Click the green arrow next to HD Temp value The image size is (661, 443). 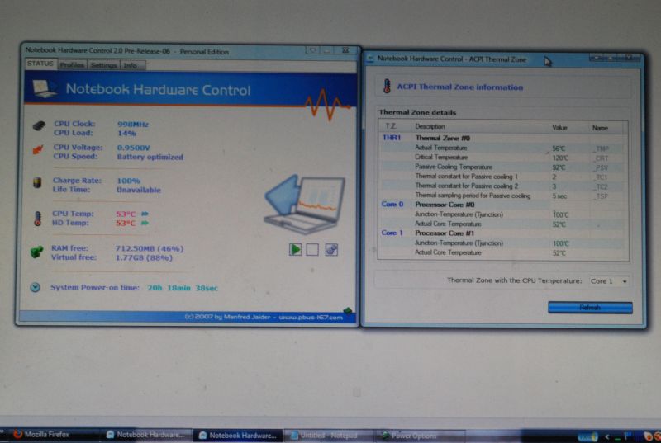(x=145, y=223)
